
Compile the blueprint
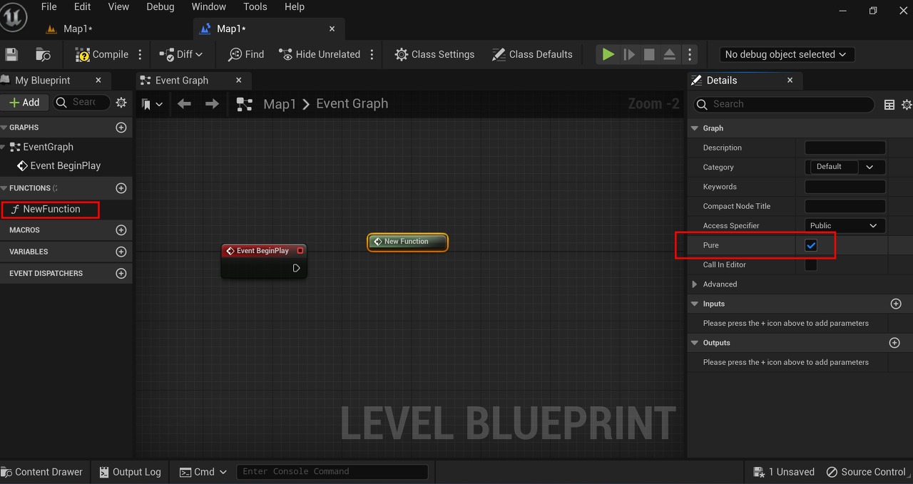102,54
